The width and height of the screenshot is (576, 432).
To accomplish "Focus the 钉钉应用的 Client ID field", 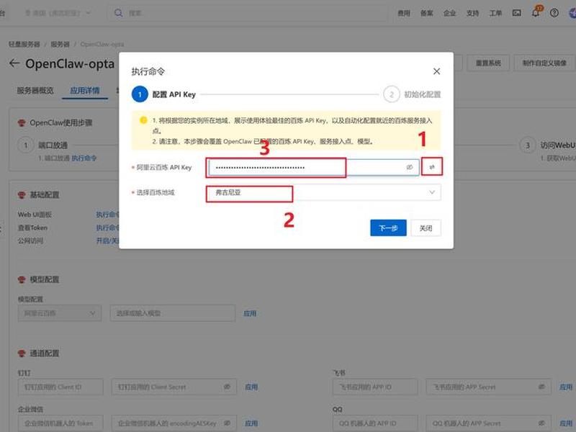I will 60,387.
